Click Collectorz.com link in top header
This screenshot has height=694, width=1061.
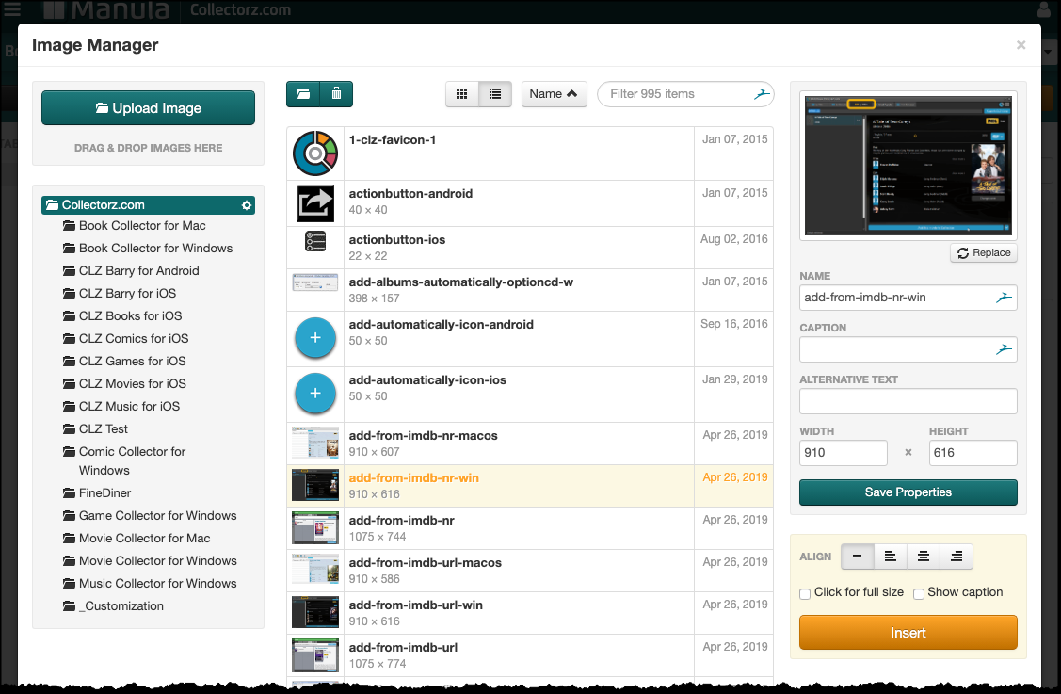(240, 9)
